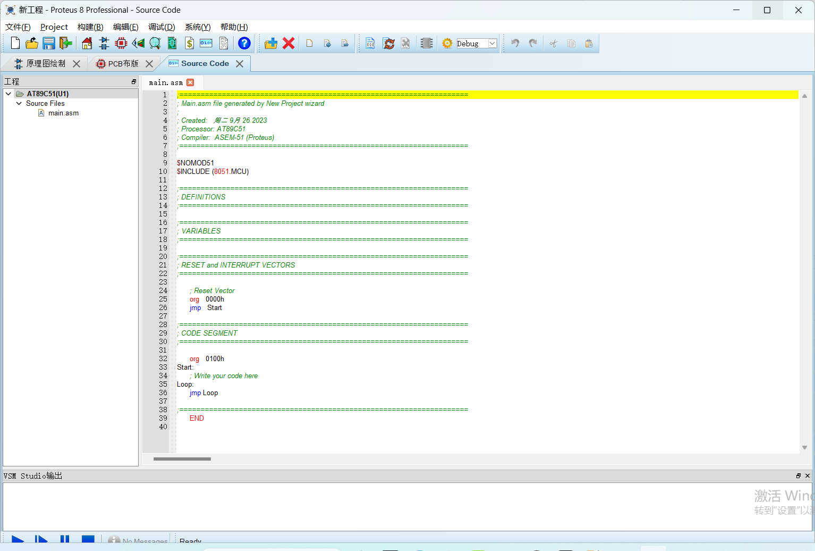
Task: Open Schematic Capture from the toolbar
Action: (104, 43)
